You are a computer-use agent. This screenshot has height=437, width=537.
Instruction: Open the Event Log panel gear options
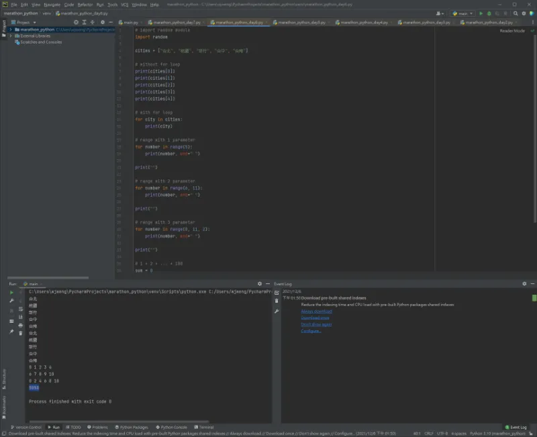coord(524,284)
